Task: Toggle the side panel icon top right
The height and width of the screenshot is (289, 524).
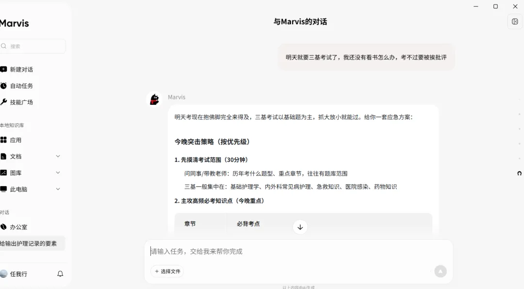Action: point(515,22)
